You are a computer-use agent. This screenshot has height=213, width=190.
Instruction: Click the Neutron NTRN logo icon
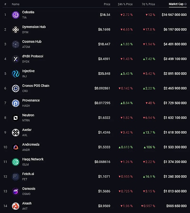[x=16, y=118]
